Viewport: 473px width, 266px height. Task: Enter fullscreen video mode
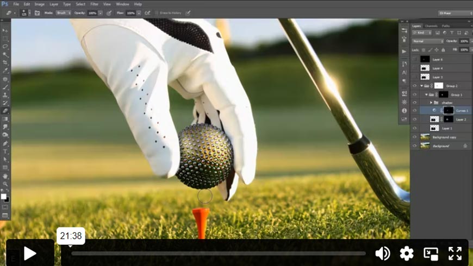point(455,253)
